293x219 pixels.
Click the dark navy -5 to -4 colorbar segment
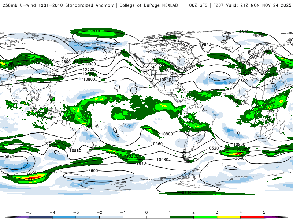point(41,217)
